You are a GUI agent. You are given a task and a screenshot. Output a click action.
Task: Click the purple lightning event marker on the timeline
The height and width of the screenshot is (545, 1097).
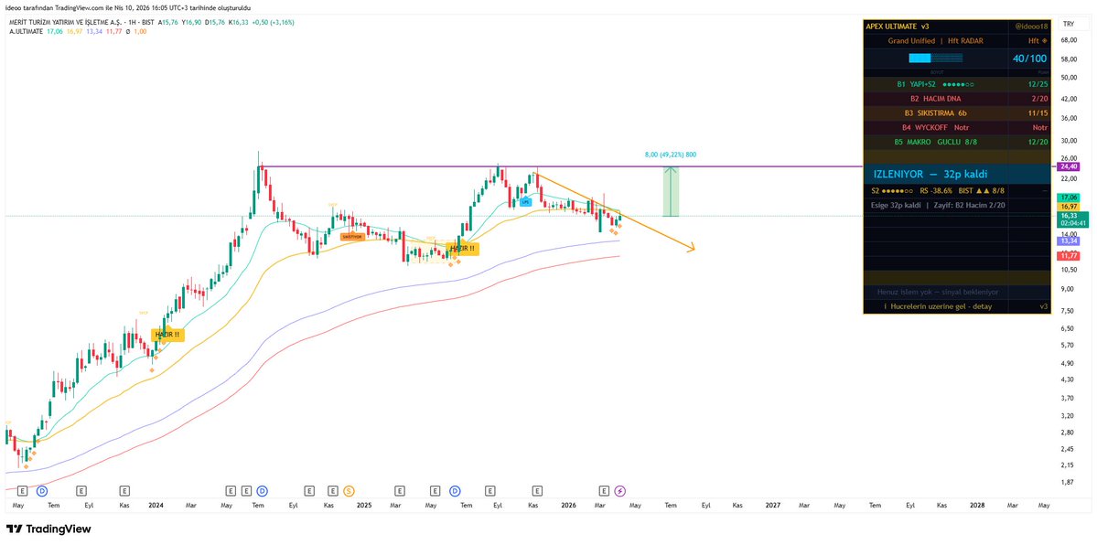coord(619,490)
